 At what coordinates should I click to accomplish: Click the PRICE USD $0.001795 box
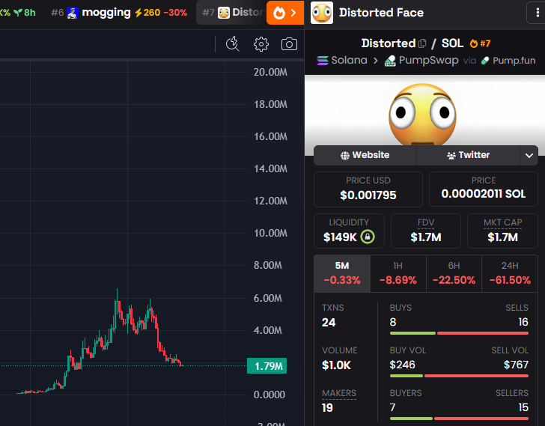(x=368, y=189)
